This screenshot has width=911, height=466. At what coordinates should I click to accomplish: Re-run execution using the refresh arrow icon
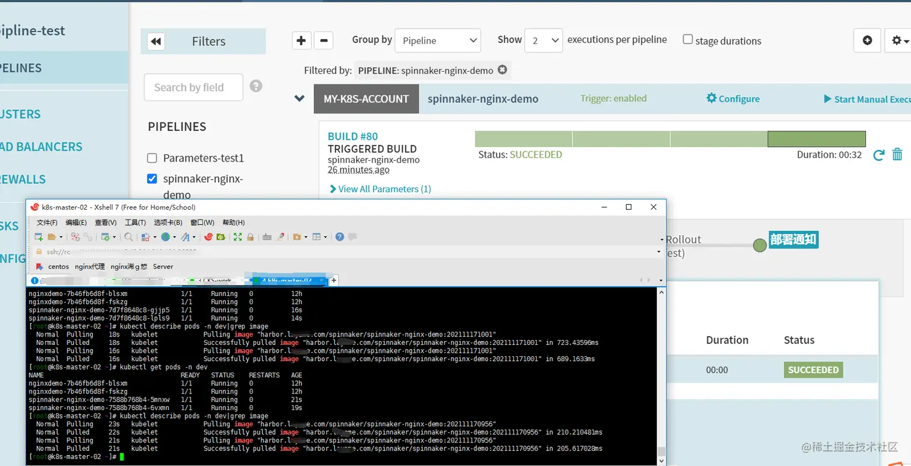878,155
